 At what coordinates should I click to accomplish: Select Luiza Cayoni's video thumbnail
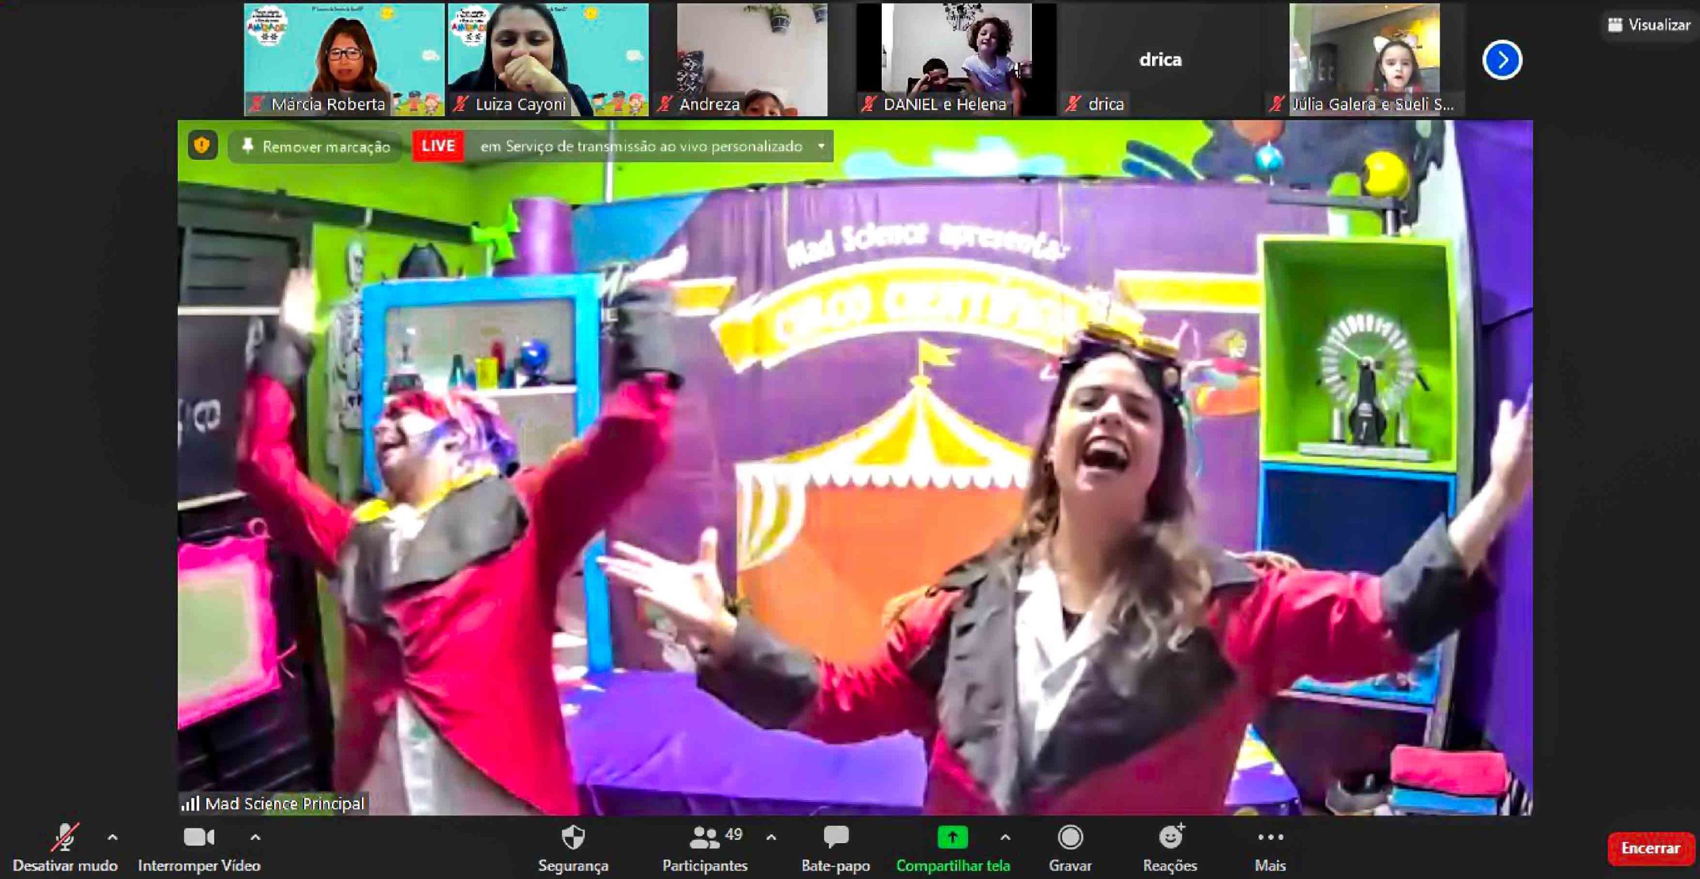(548, 60)
